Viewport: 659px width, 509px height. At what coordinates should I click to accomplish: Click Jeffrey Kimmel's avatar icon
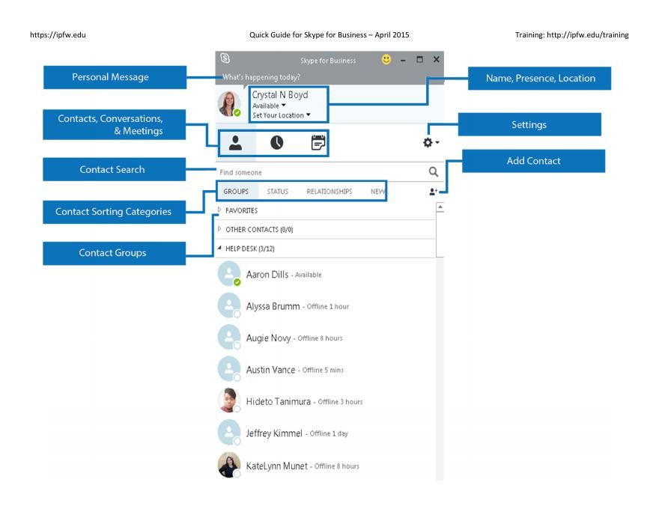229,432
